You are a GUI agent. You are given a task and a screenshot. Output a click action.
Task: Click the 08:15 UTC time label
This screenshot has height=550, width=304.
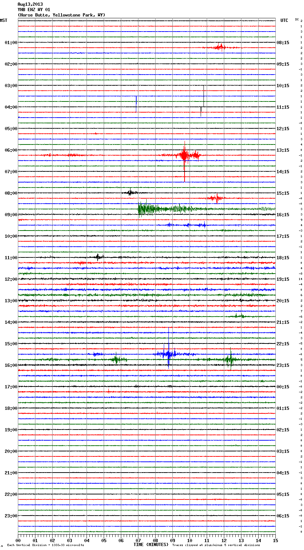(x=283, y=43)
